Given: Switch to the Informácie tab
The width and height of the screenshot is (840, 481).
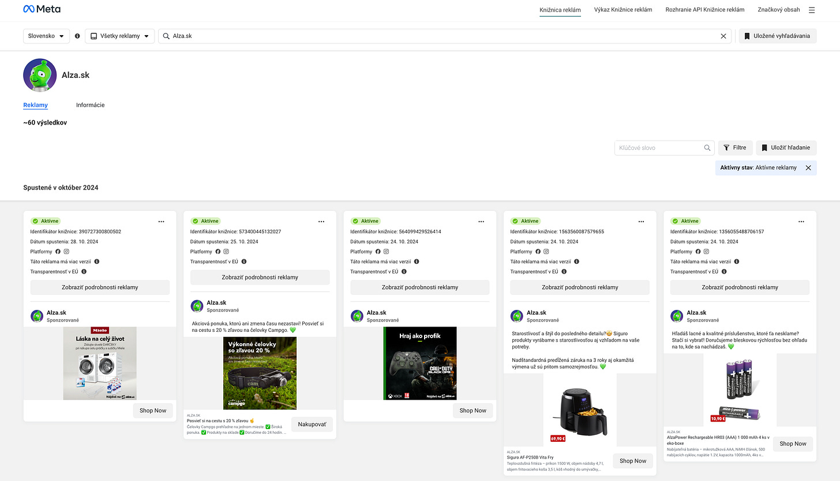Looking at the screenshot, I should [91, 105].
